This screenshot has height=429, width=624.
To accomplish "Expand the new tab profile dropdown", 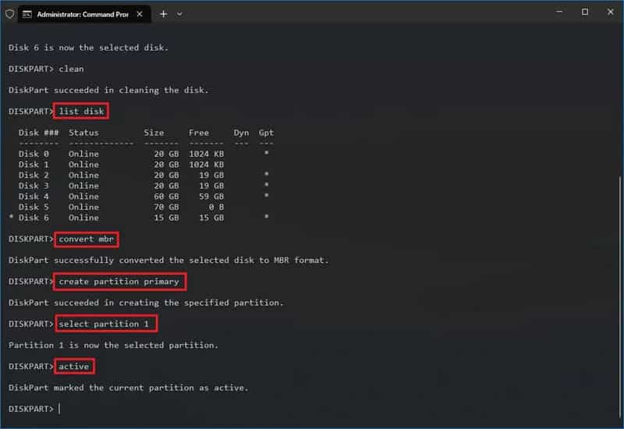I will [179, 13].
